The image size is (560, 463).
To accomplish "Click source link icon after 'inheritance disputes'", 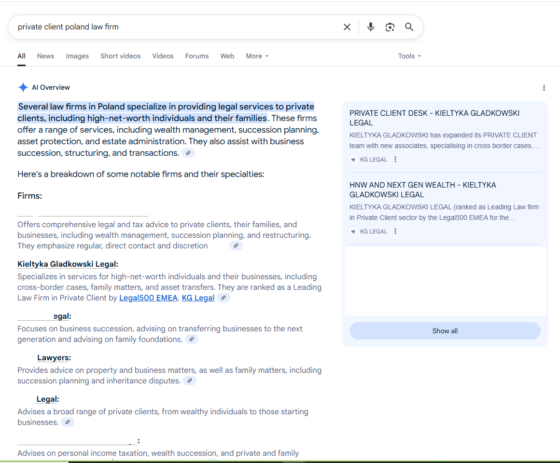I will pyautogui.click(x=190, y=381).
